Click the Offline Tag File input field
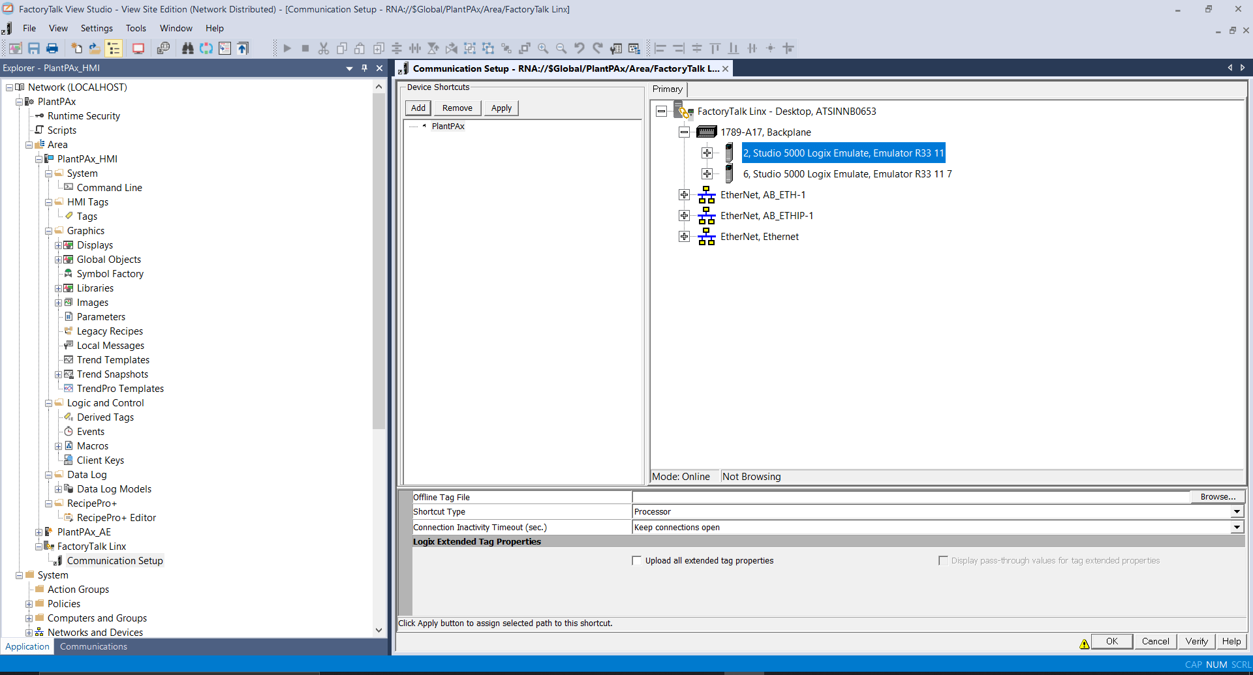 coord(911,497)
